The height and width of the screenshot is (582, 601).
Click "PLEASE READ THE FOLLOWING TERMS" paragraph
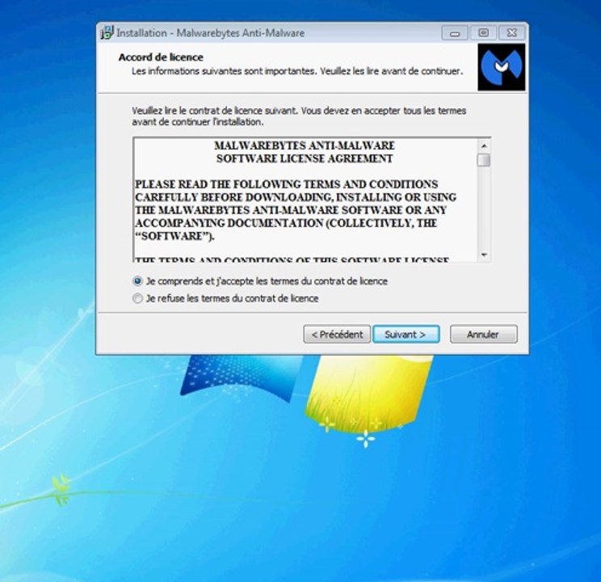tap(295, 210)
